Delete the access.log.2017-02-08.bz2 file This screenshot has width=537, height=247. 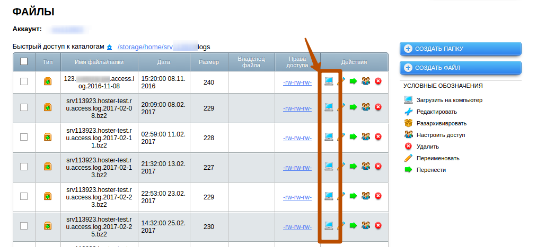[378, 107]
